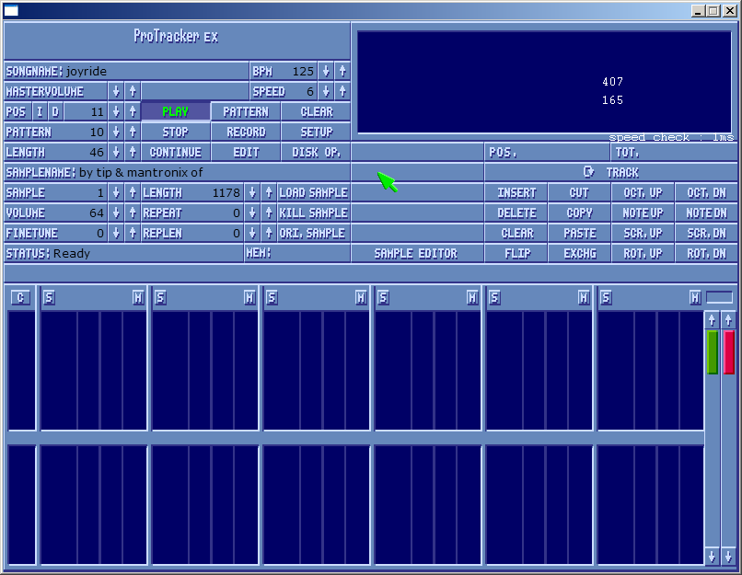Decrease PATTERN number arrow
This screenshot has width=742, height=575.
[x=116, y=132]
